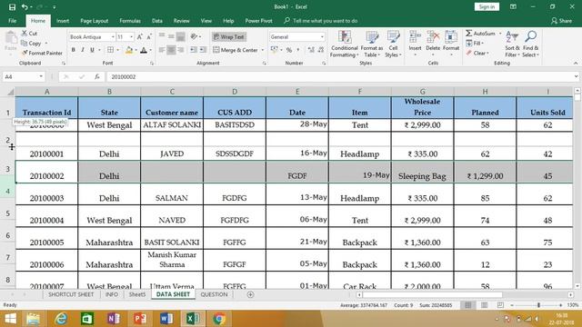
Task: Undo the last action in Quick Access
Action: 25,7
